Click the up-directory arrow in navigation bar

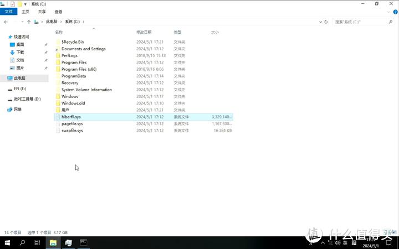pos(29,22)
